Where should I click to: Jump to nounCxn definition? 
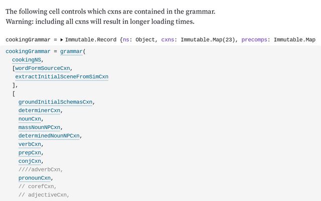tap(30, 119)
